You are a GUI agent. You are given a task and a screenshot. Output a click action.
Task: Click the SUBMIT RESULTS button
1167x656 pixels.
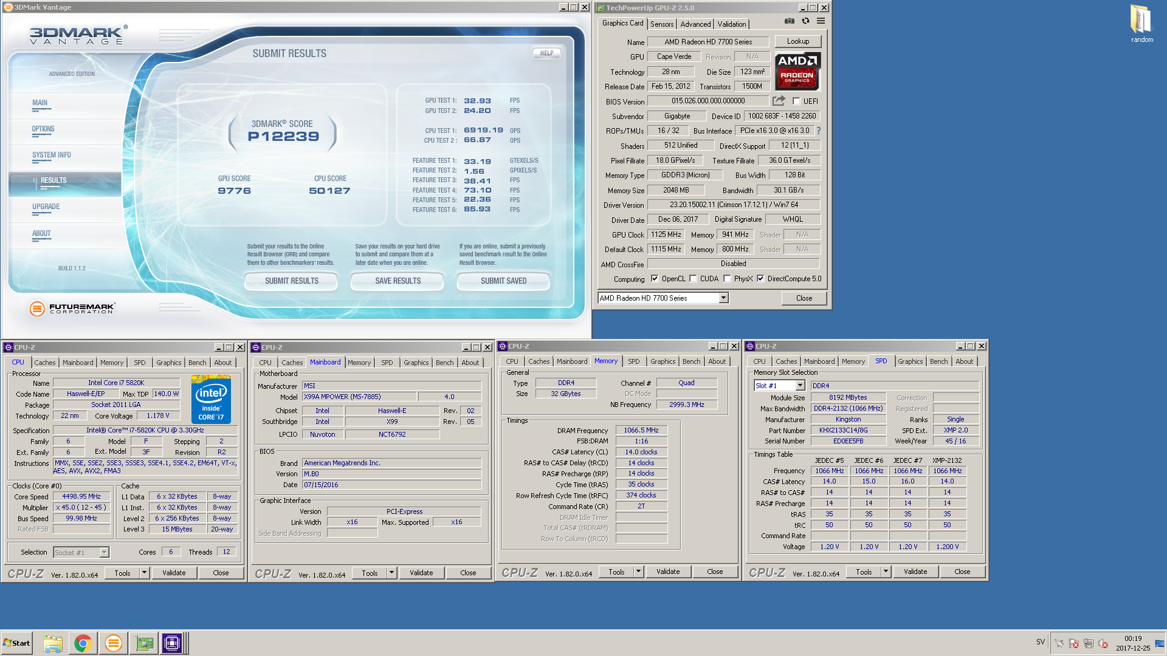click(292, 281)
